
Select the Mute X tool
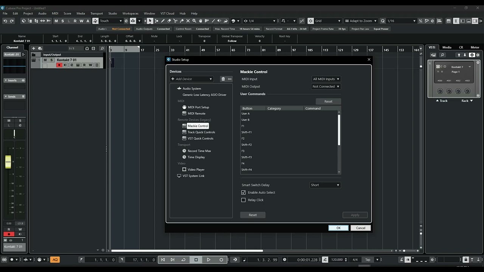[188, 21]
